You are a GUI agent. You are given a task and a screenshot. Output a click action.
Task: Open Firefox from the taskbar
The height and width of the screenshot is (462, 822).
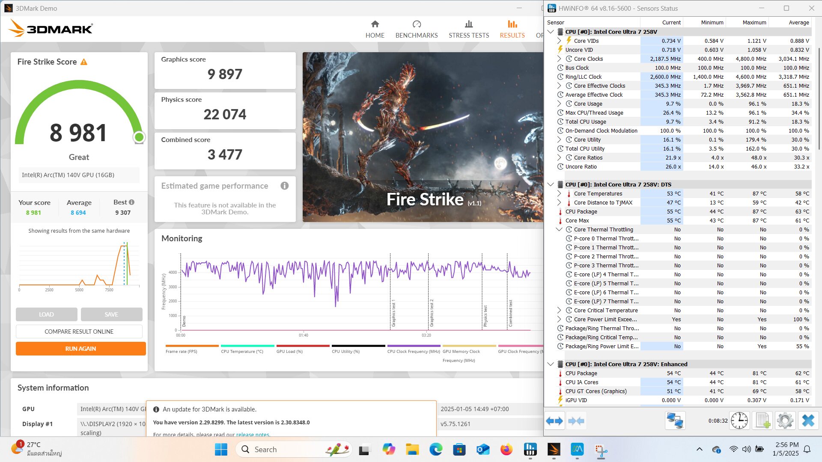pyautogui.click(x=506, y=450)
